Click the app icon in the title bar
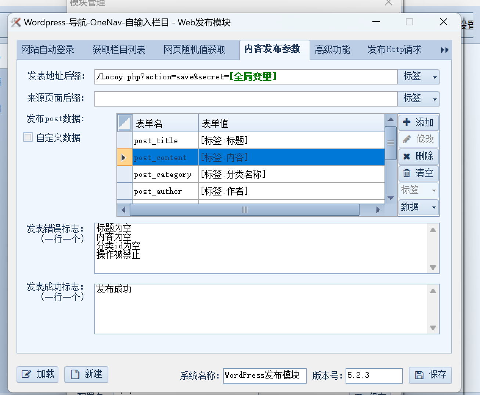 click(x=16, y=22)
